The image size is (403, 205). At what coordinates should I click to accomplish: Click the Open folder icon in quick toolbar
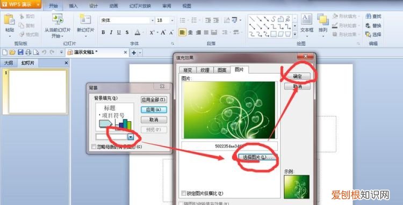pyautogui.click(x=12, y=53)
